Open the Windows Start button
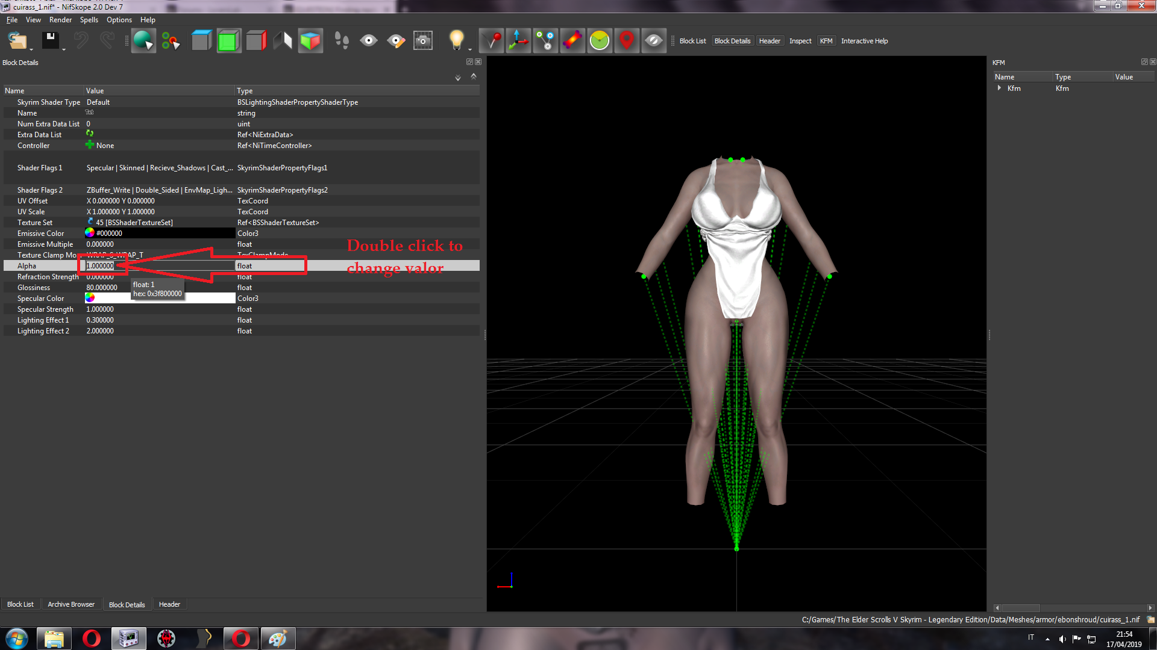 [16, 639]
